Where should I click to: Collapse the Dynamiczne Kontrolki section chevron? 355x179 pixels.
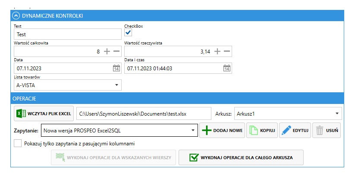tap(16, 16)
